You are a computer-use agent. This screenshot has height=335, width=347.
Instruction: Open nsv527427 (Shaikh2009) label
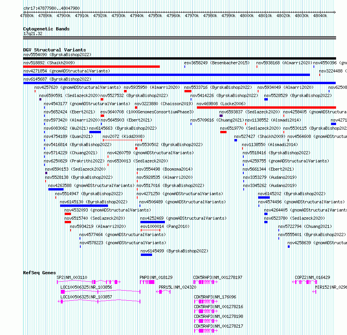coord(260,136)
